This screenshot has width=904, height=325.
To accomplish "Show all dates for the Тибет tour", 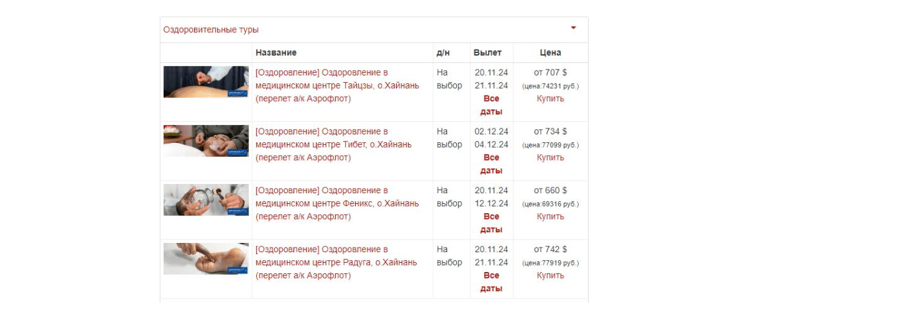I will coord(491,164).
